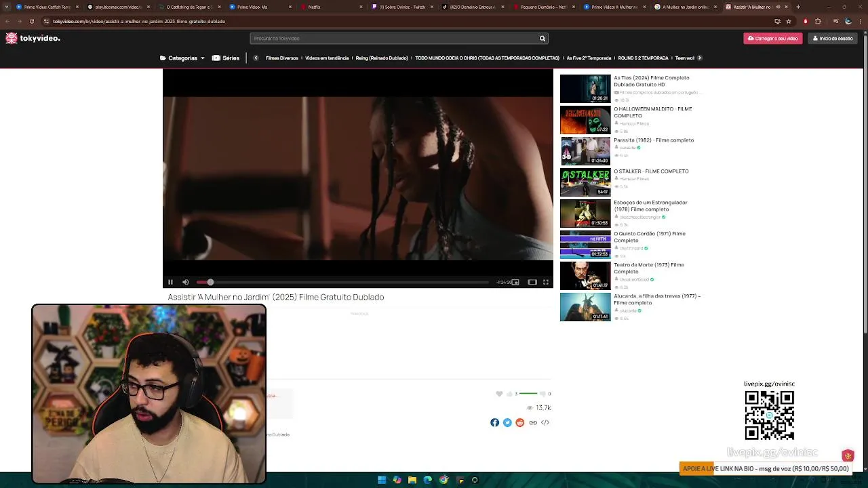Click the browser back arrow
The height and width of the screenshot is (488, 868).
pos(7,21)
